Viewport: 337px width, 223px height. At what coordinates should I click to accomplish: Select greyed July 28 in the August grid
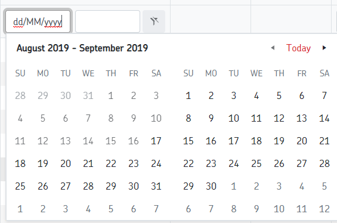click(20, 95)
